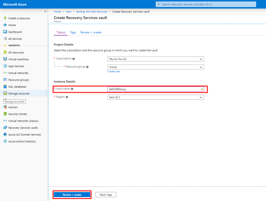The image size is (266, 201).
Task: Click the Vault name input field
Action: pyautogui.click(x=156, y=89)
